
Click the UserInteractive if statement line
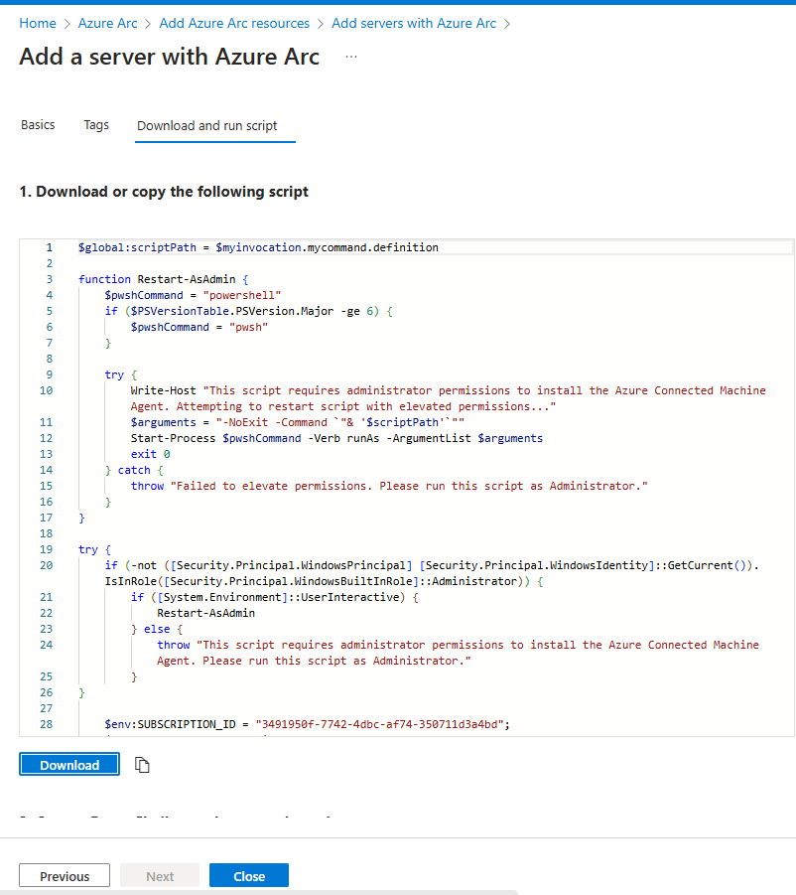point(275,597)
